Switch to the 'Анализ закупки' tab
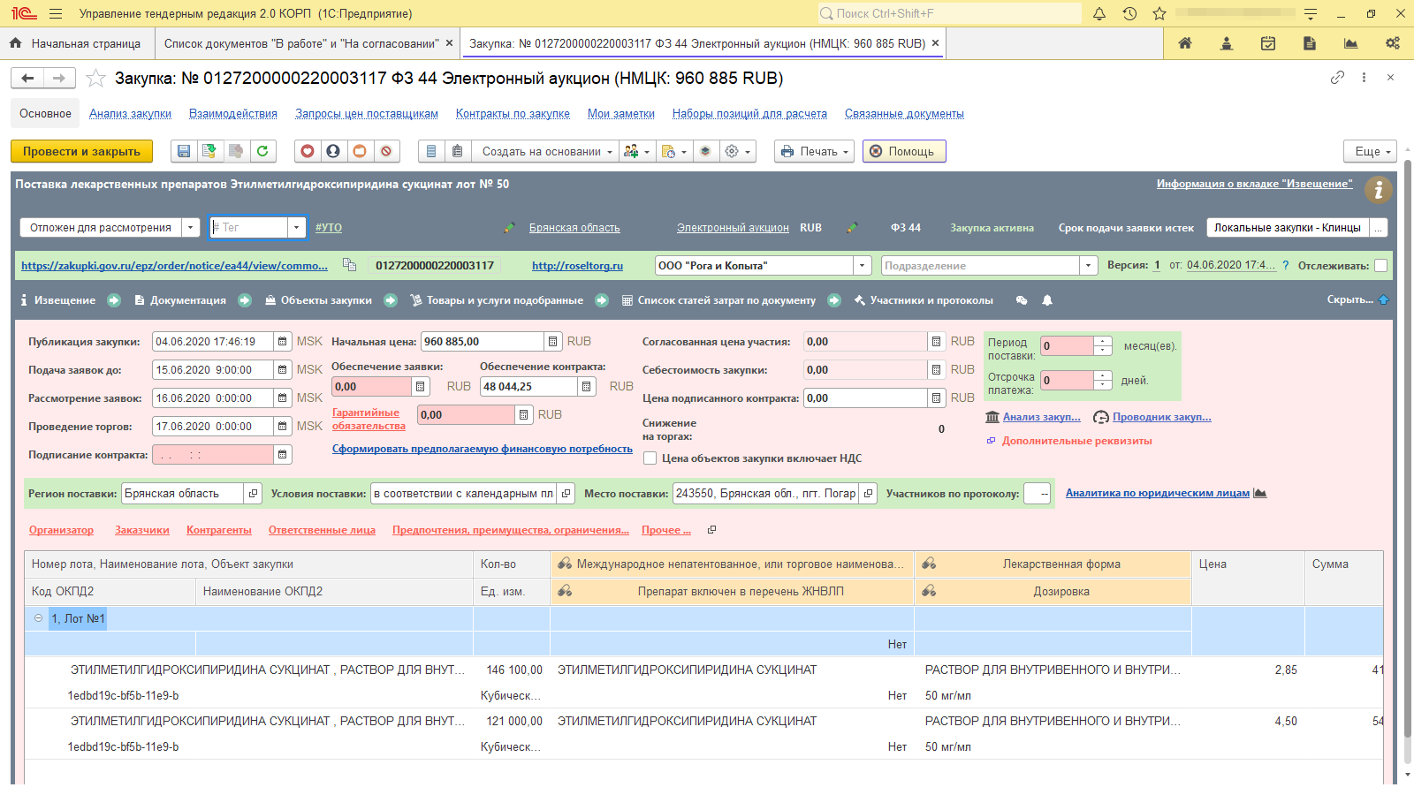The height and width of the screenshot is (795, 1414). (x=130, y=114)
